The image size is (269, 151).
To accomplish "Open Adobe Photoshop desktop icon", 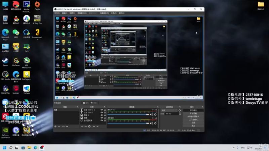I will point(27,7).
